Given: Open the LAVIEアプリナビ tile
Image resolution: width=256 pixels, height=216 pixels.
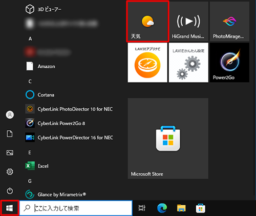Looking at the screenshot, I should (x=147, y=63).
